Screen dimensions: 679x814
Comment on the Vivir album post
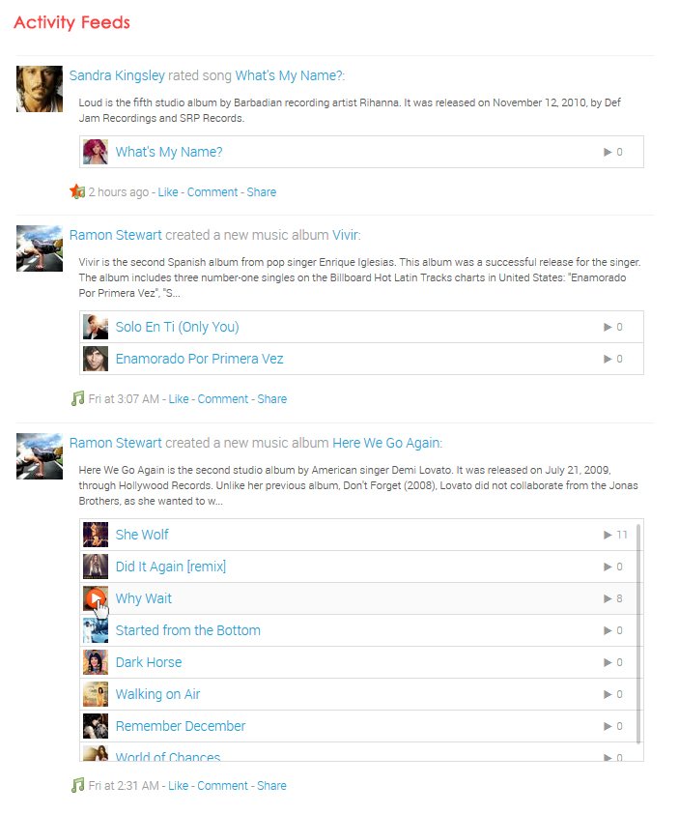(x=223, y=399)
